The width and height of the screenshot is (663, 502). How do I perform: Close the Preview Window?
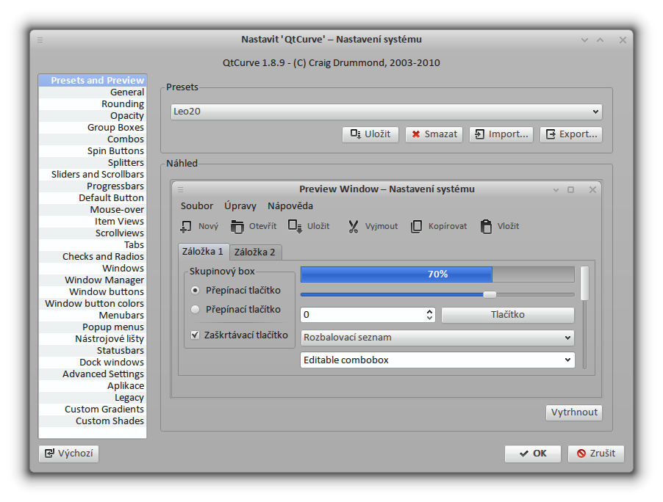[593, 189]
